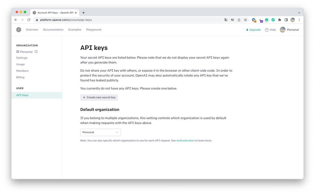315x194 pixels.
Task: Click the address bar URL field
Action: pos(126,20)
